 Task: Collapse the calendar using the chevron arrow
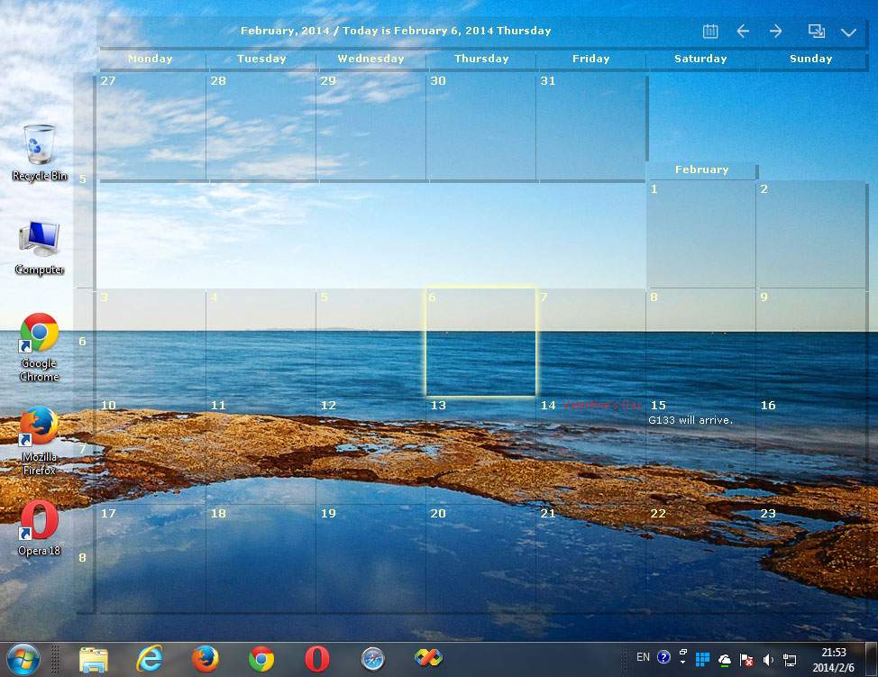[x=846, y=31]
